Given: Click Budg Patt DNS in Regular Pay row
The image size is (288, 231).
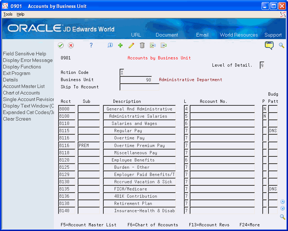Looking at the screenshot, I should (x=273, y=131).
